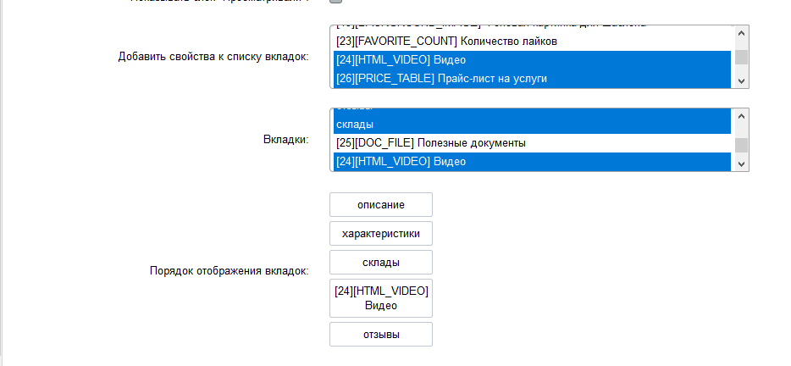Click the '[24][HTML_VIDEO] Видео' order block

pyautogui.click(x=381, y=298)
